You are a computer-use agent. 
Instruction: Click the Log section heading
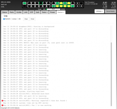(6, 16)
